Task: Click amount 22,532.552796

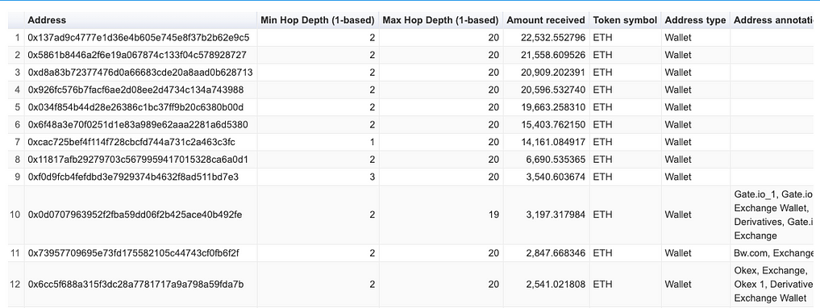Action: (553, 38)
